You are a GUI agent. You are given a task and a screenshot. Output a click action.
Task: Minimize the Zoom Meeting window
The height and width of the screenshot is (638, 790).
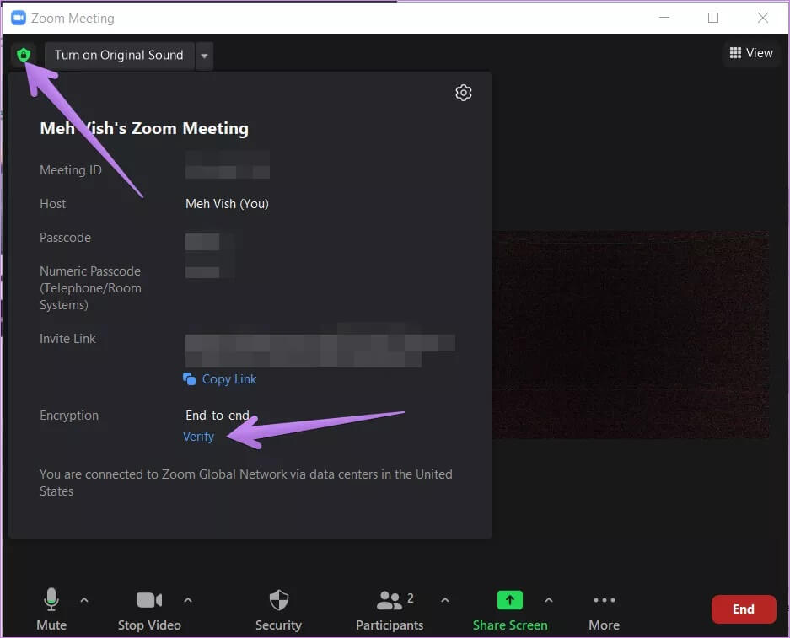pyautogui.click(x=664, y=18)
